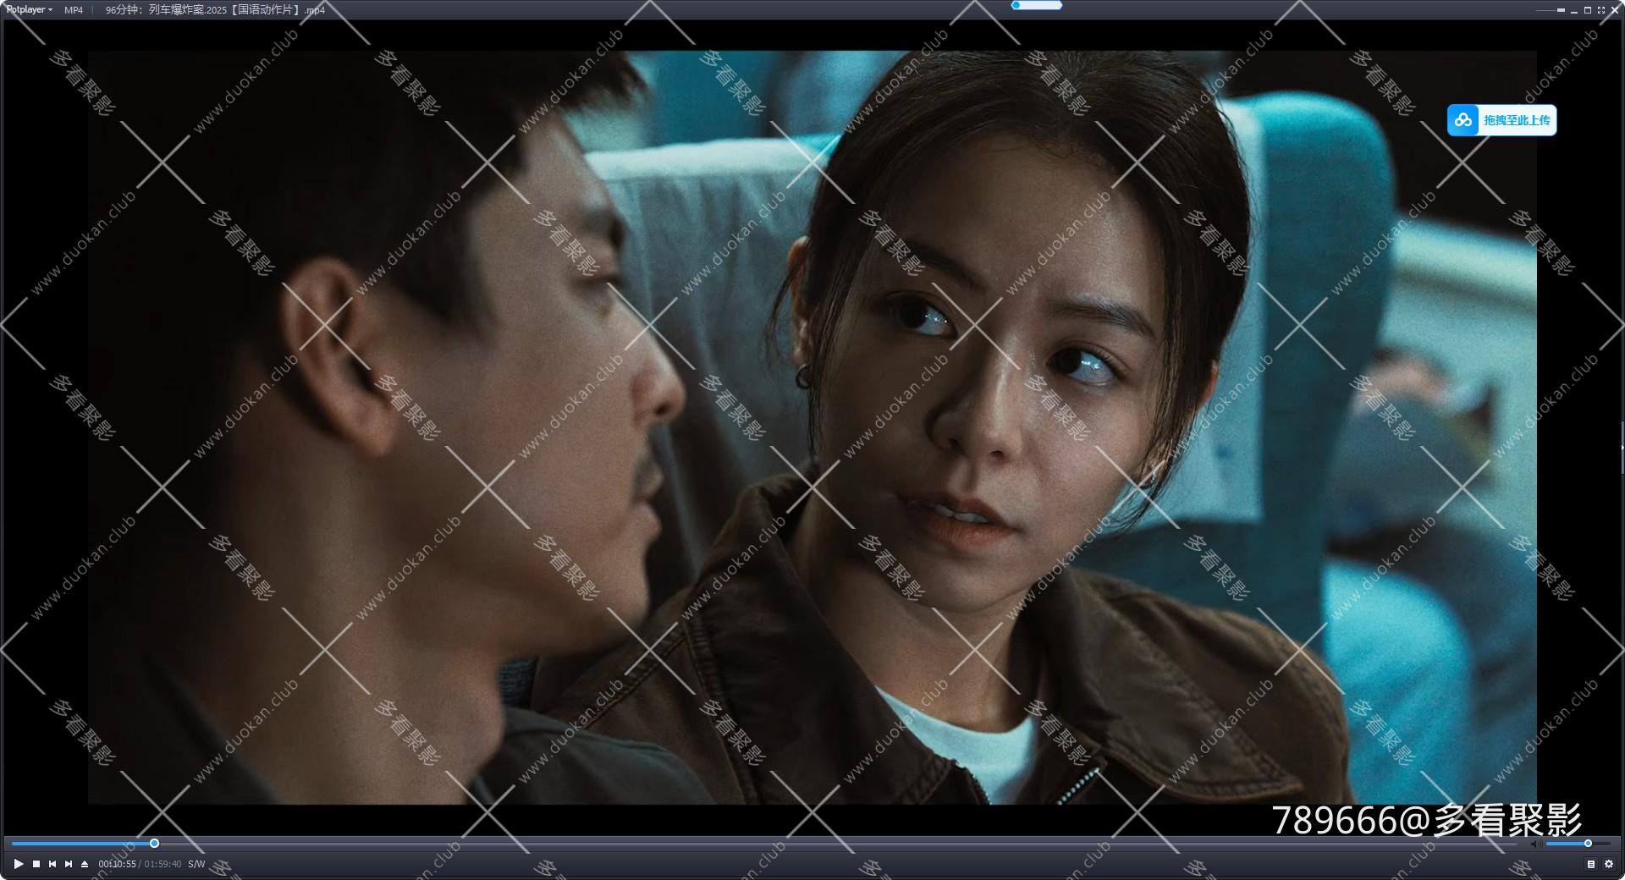
Task: Toggle fullscreen from the title bar icon
Action: [1602, 11]
